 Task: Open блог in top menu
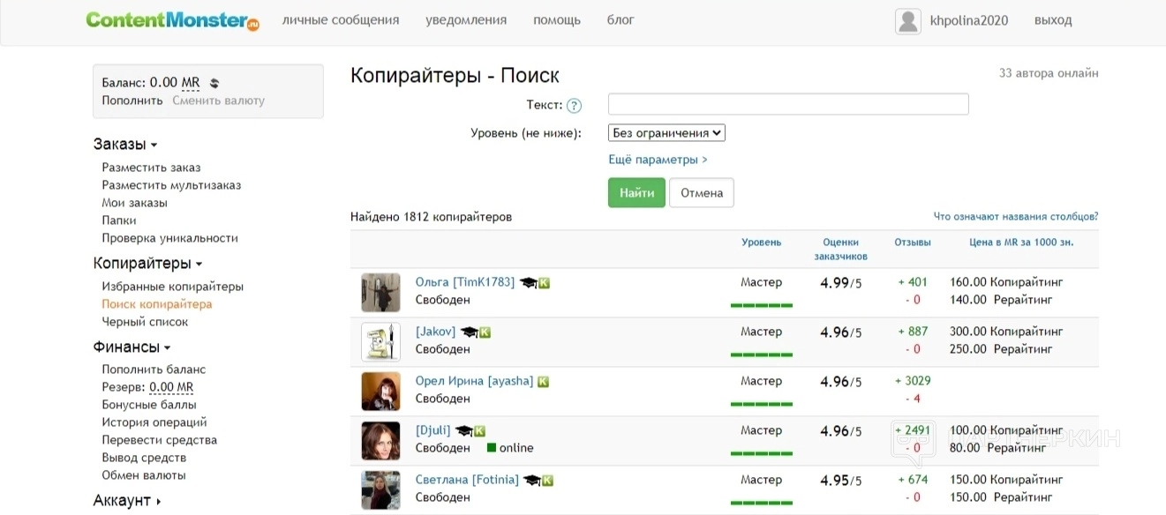[621, 20]
